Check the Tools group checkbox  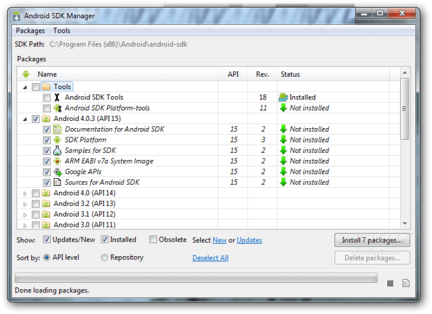coord(36,87)
